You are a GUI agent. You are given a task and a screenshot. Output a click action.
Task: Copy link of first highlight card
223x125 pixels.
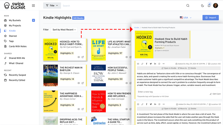[142, 64]
